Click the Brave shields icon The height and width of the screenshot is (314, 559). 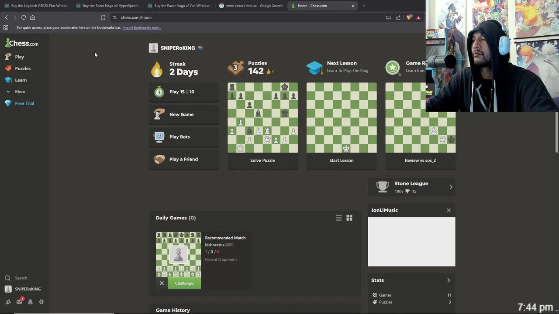pyautogui.click(x=408, y=17)
